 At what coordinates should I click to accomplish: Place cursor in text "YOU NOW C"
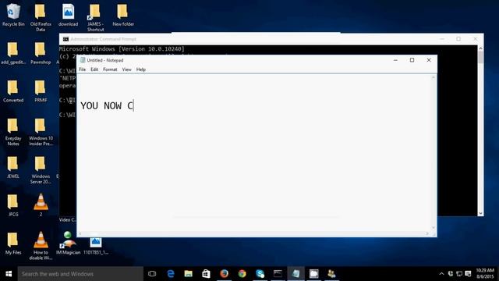pyautogui.click(x=107, y=105)
